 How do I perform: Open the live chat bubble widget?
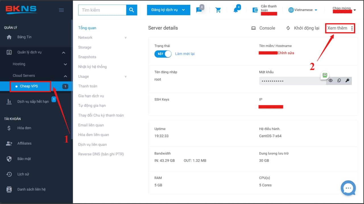(x=348, y=188)
